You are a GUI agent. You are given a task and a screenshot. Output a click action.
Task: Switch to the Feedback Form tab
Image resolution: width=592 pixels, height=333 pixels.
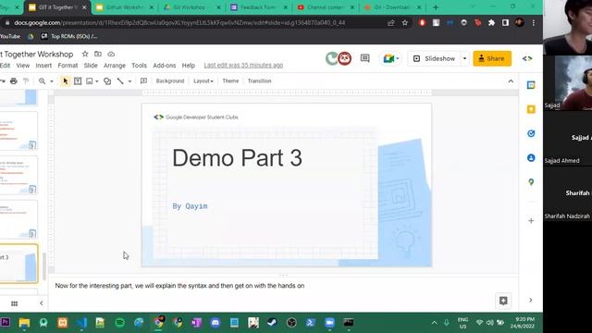258,7
